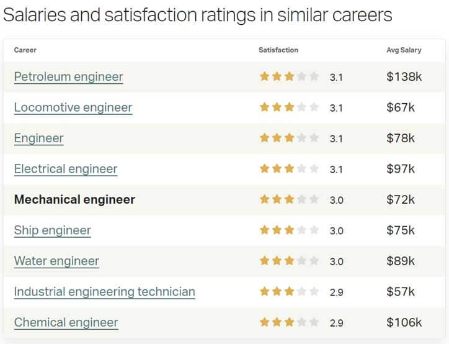Click the Career column header

coord(25,50)
